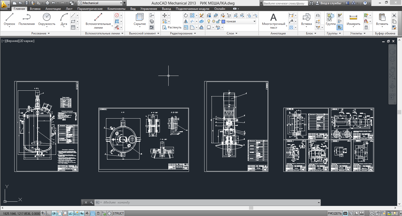Screen dimensions: 402x216
Task: Expand the Группы panel
Action: click(x=334, y=33)
